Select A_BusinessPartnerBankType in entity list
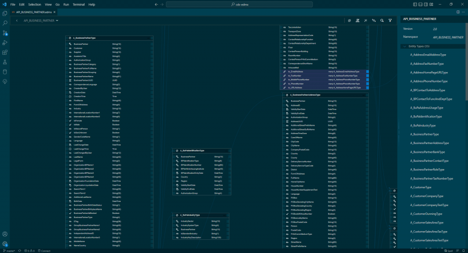Screen dimensions: 468x253 [427, 152]
